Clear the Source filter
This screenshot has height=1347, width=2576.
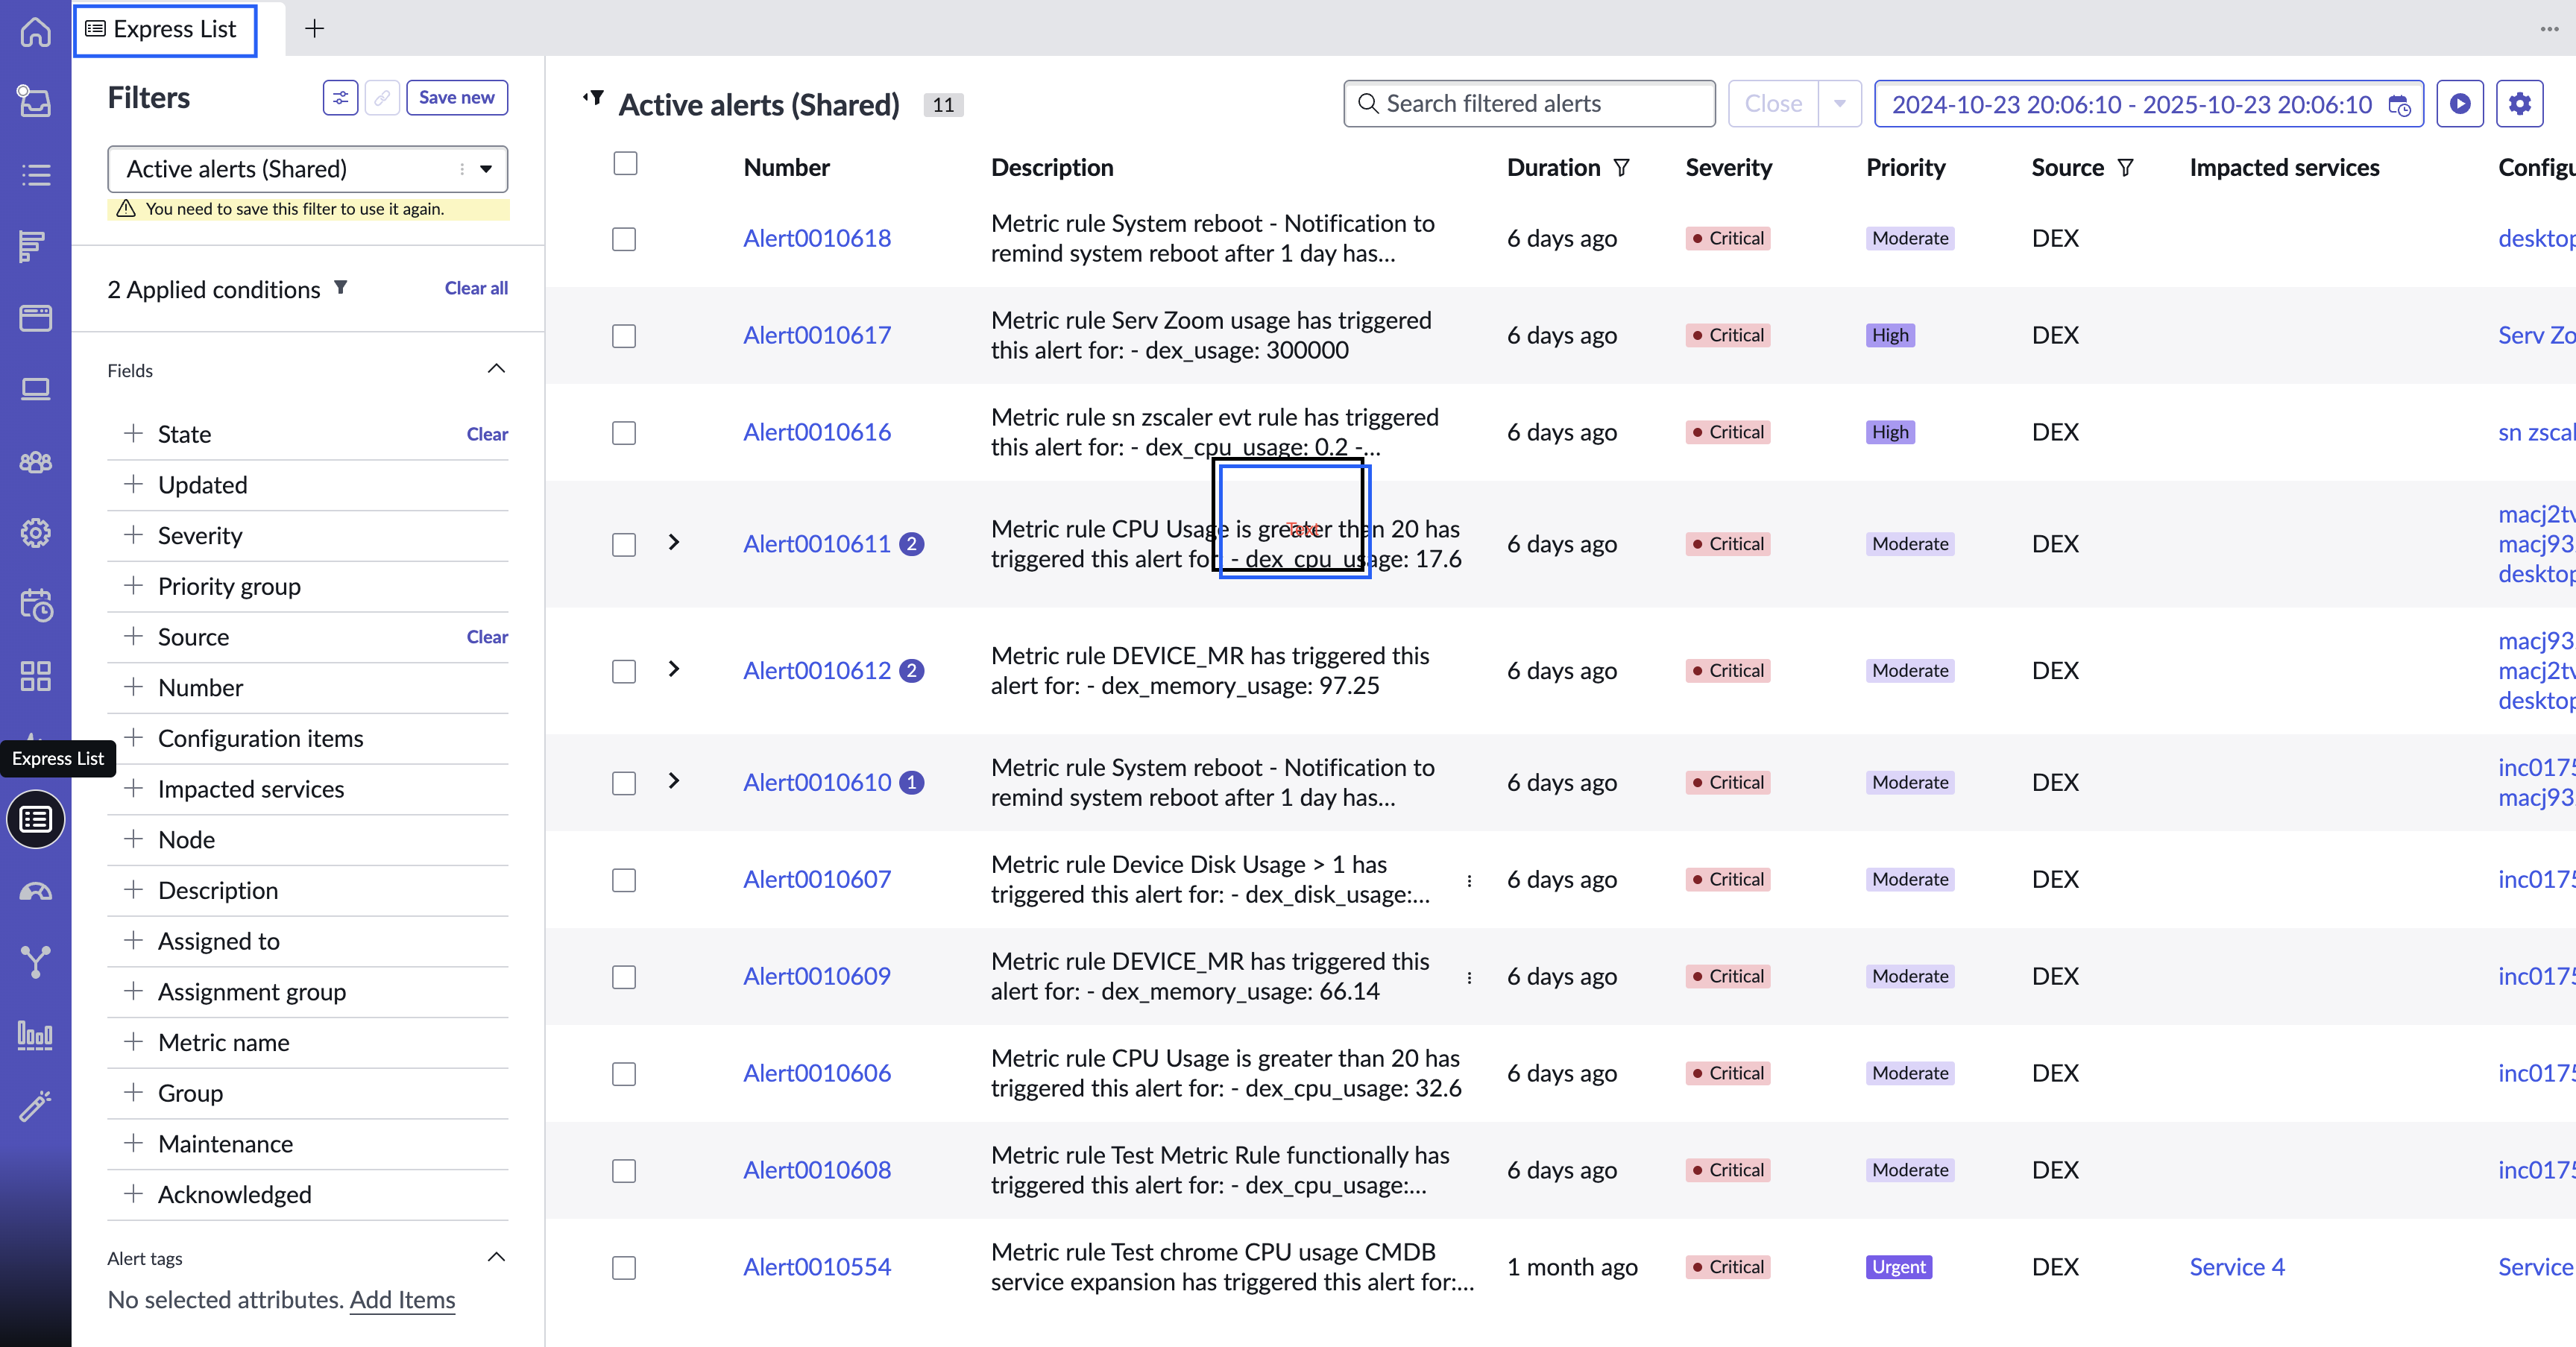(487, 637)
